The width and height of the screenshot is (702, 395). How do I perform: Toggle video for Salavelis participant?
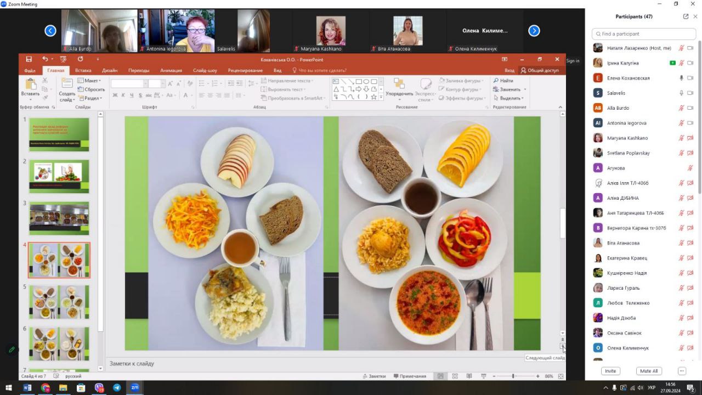point(690,93)
